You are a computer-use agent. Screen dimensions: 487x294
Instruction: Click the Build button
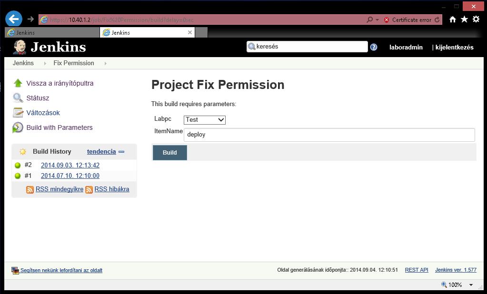[170, 152]
